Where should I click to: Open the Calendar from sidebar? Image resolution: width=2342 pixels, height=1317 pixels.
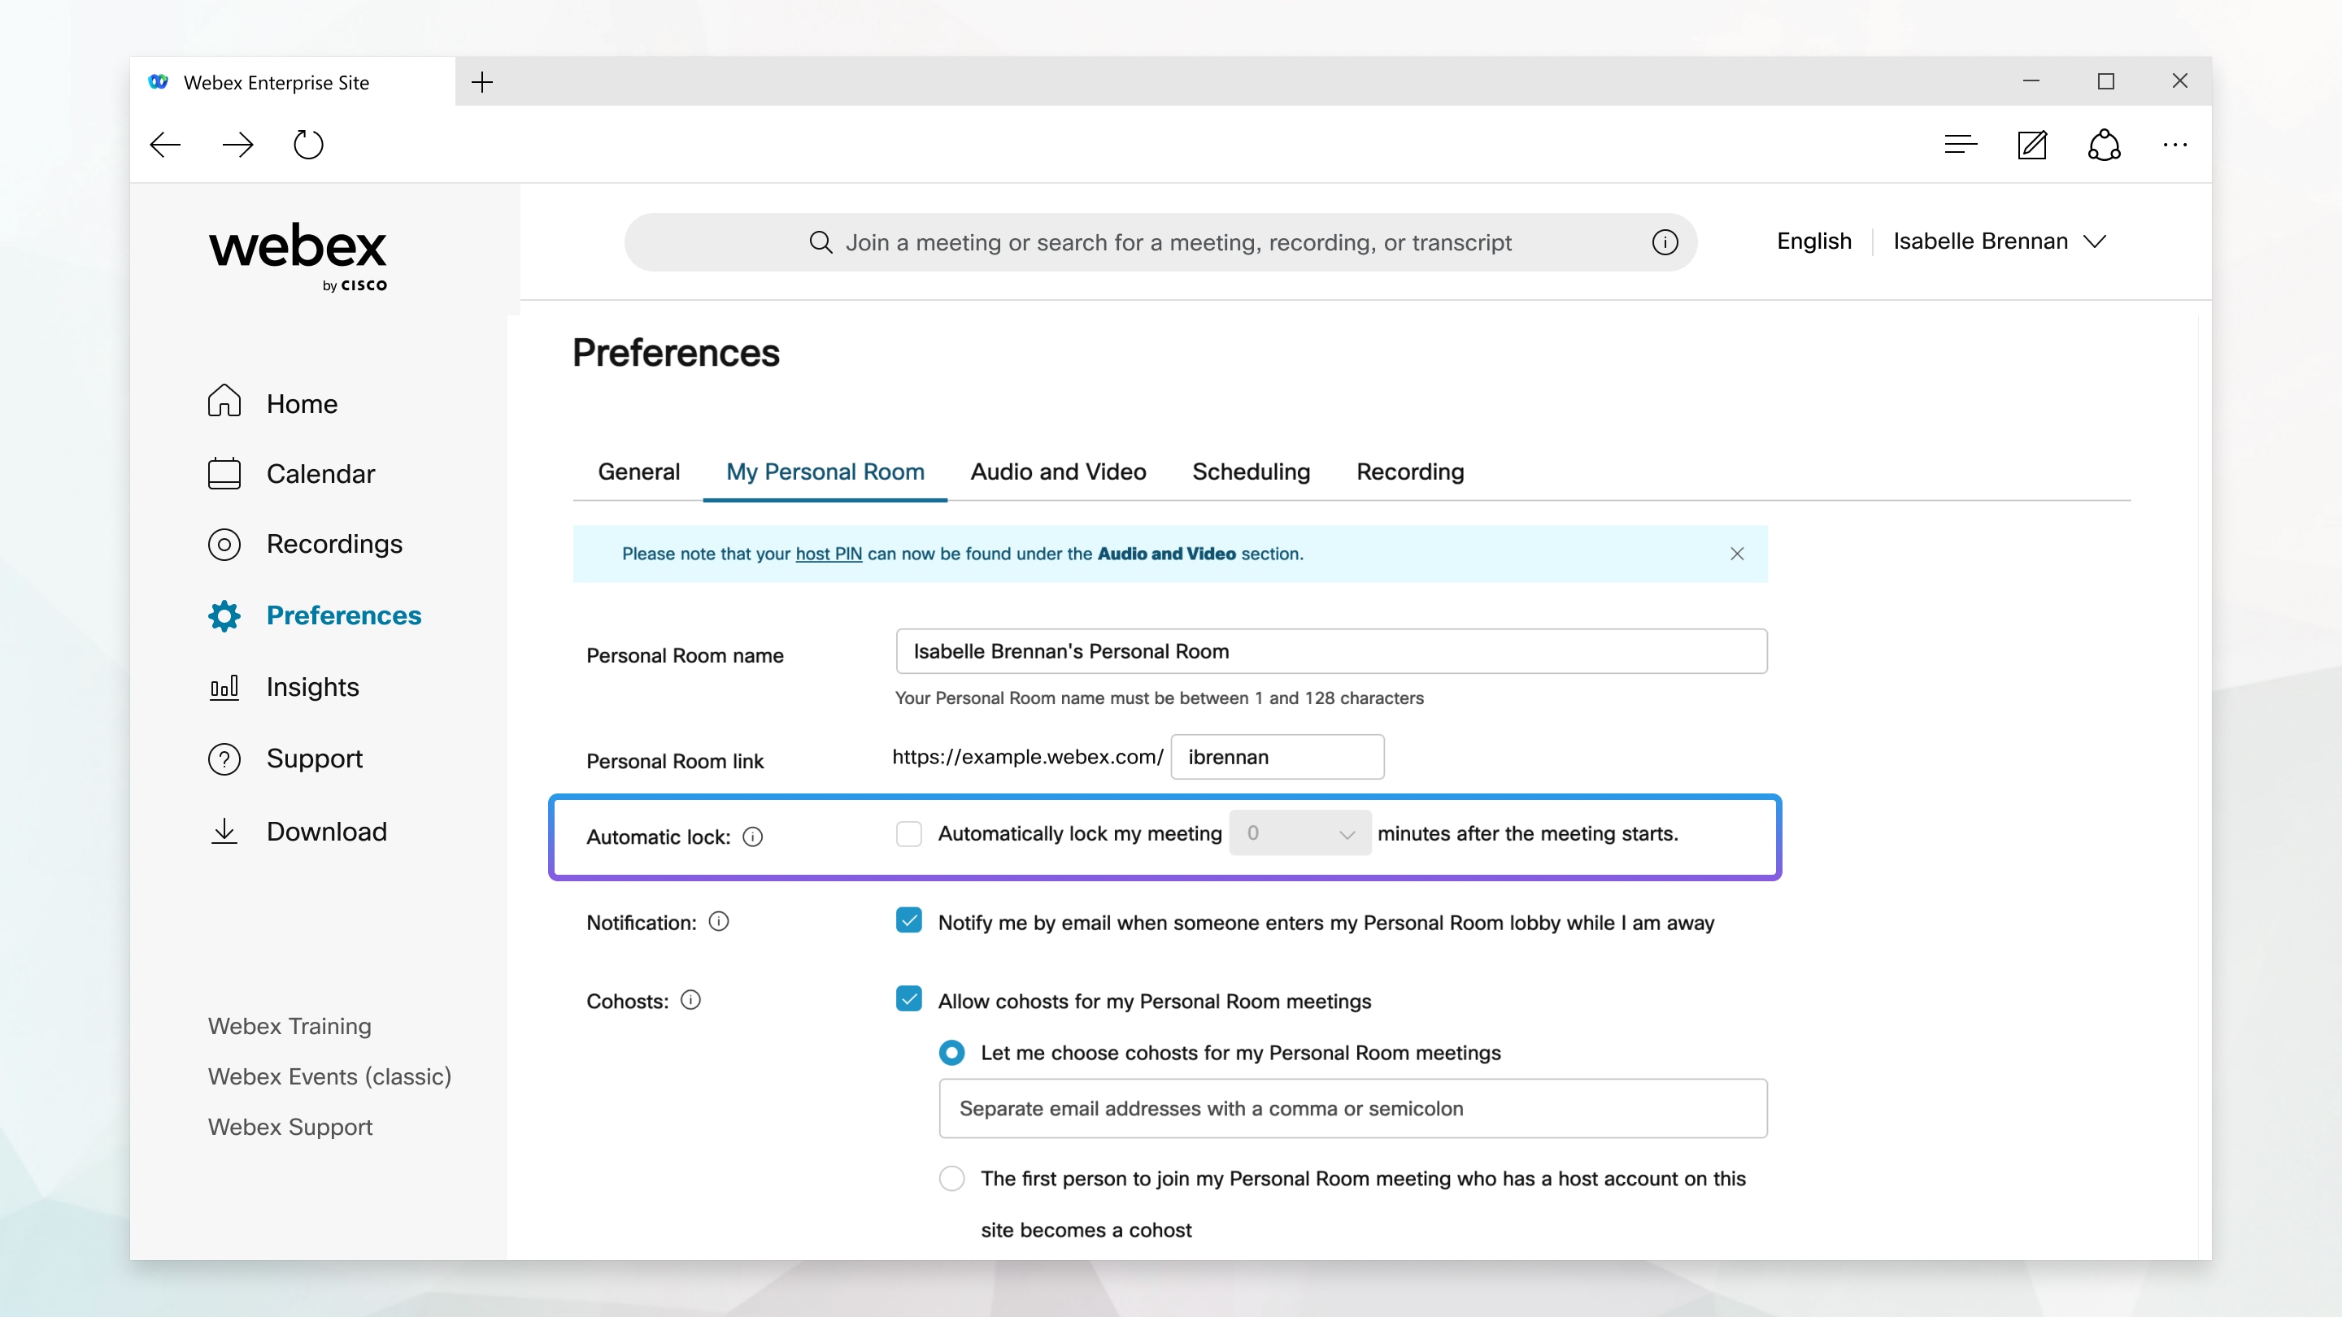[x=320, y=473]
